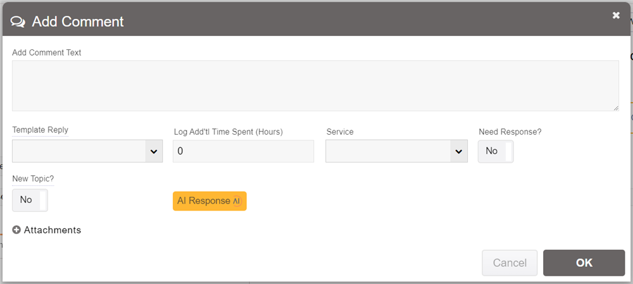Toggle the New Topic? switch
The image size is (633, 284).
(30, 200)
